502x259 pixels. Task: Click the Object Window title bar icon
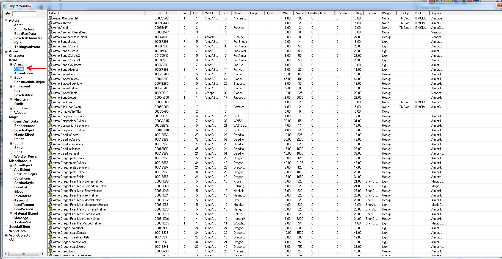(5, 6)
